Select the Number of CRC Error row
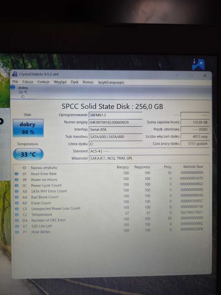 [x=111, y=219]
